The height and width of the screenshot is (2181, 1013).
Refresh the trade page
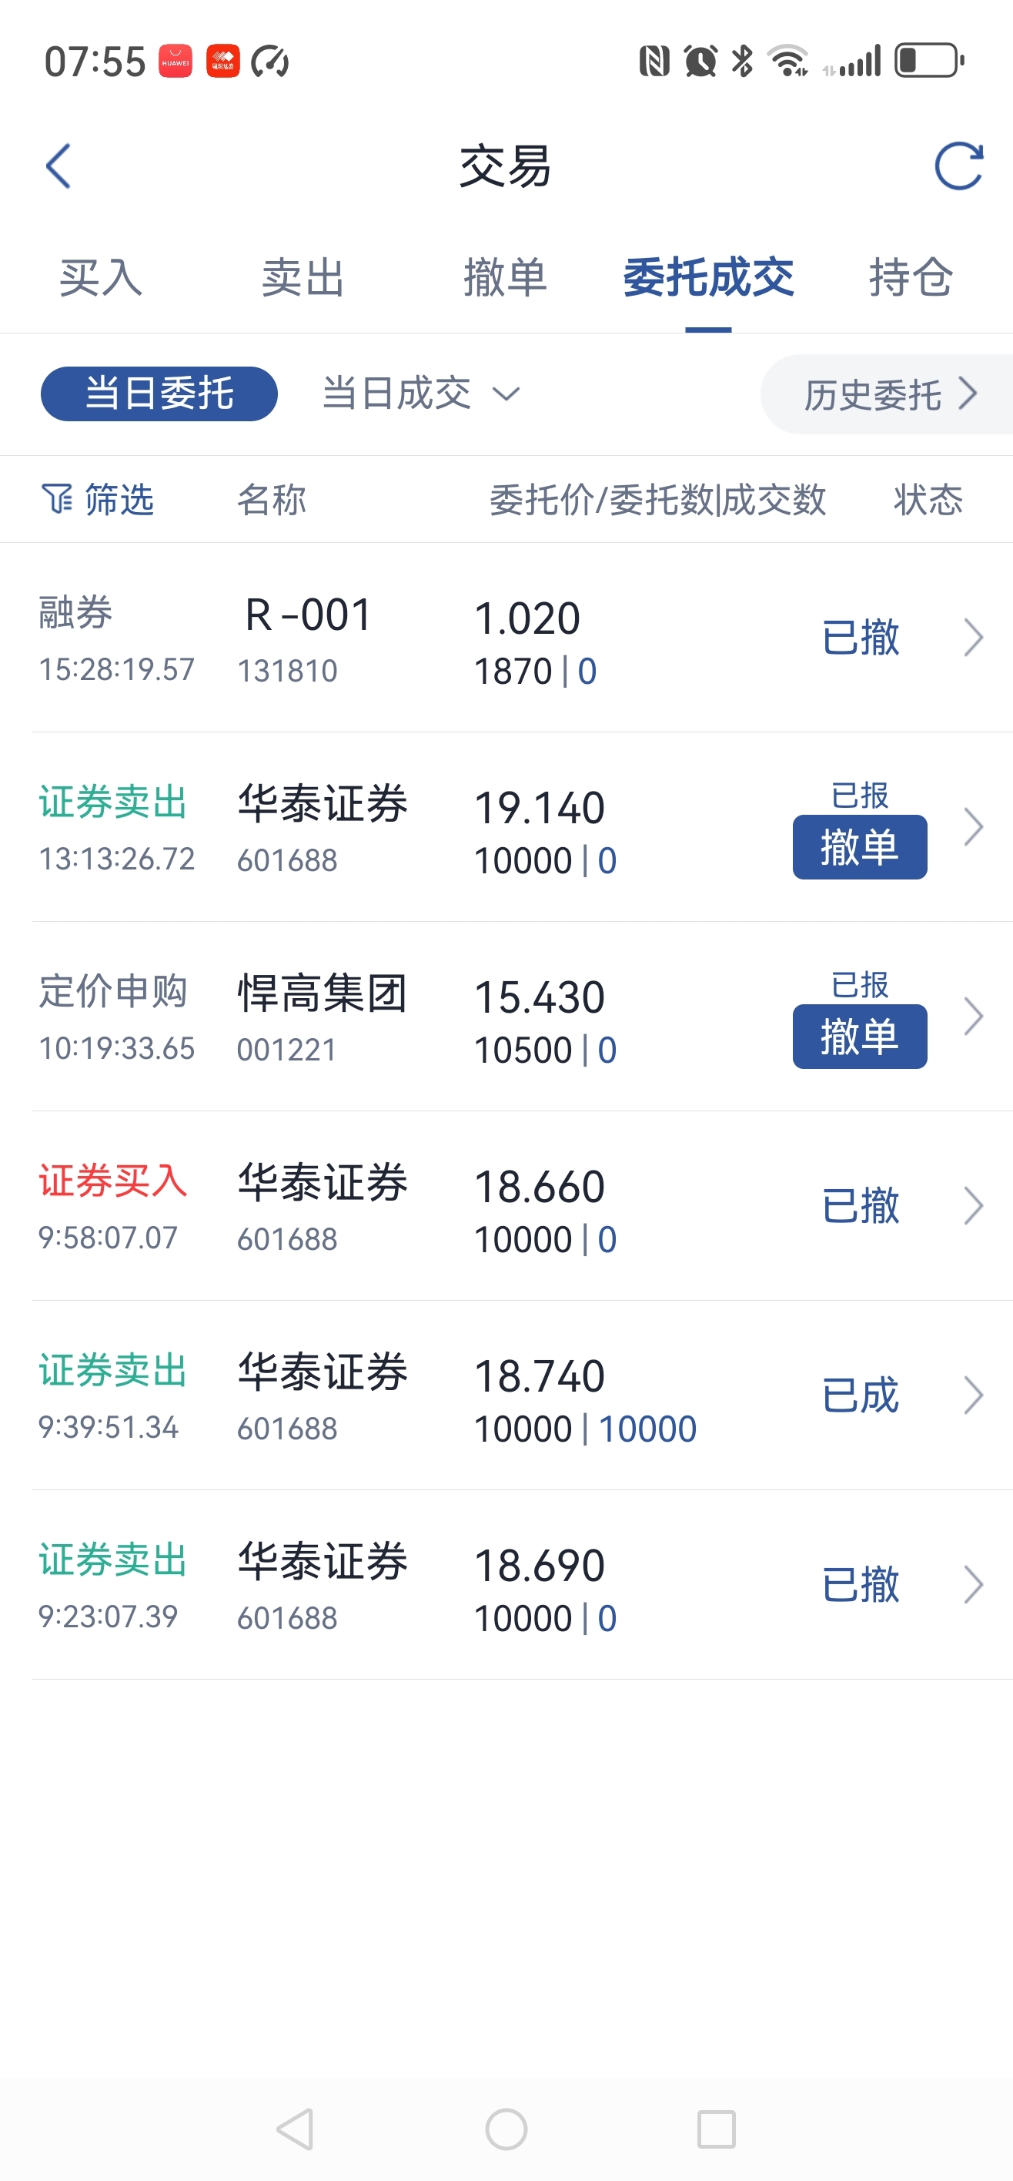(958, 166)
